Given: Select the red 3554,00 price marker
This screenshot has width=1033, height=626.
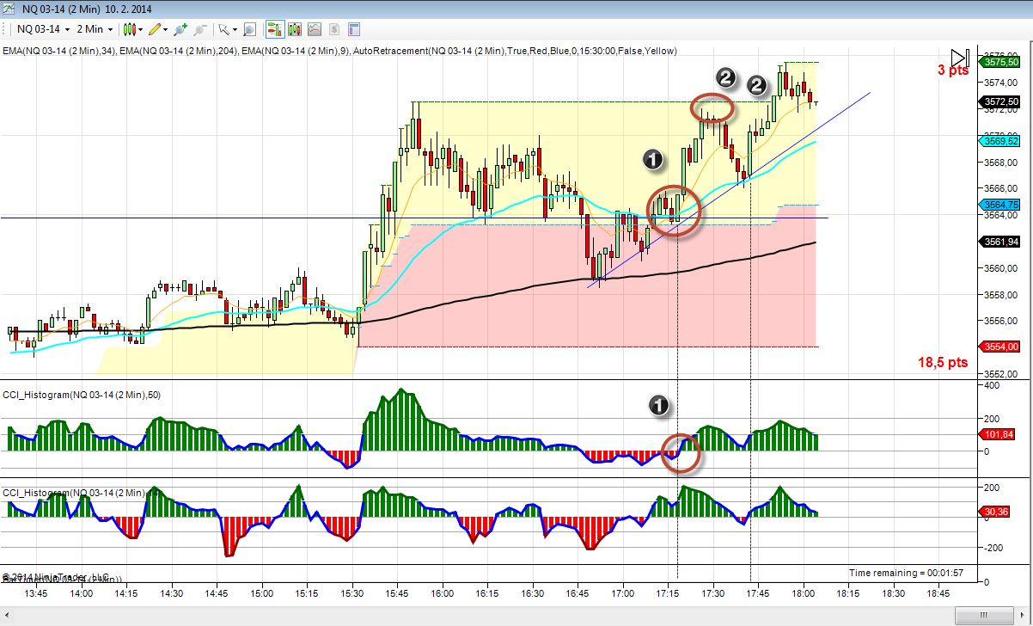Looking at the screenshot, I should [x=1001, y=347].
